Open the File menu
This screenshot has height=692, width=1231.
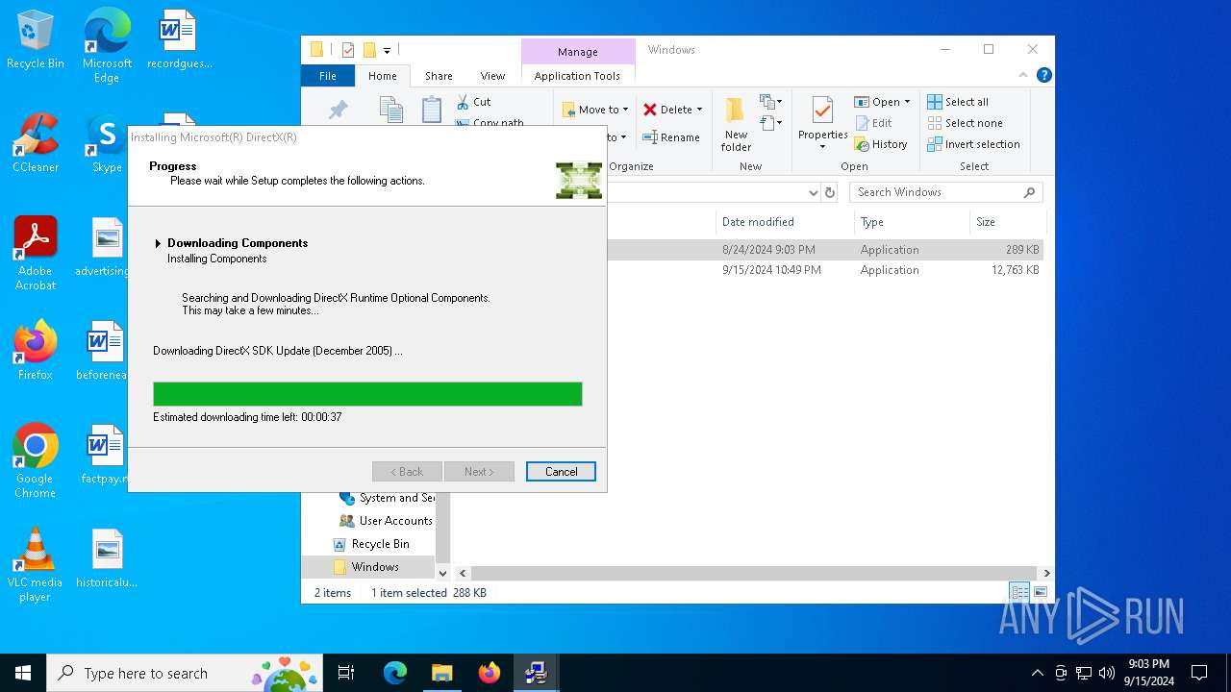(328, 76)
